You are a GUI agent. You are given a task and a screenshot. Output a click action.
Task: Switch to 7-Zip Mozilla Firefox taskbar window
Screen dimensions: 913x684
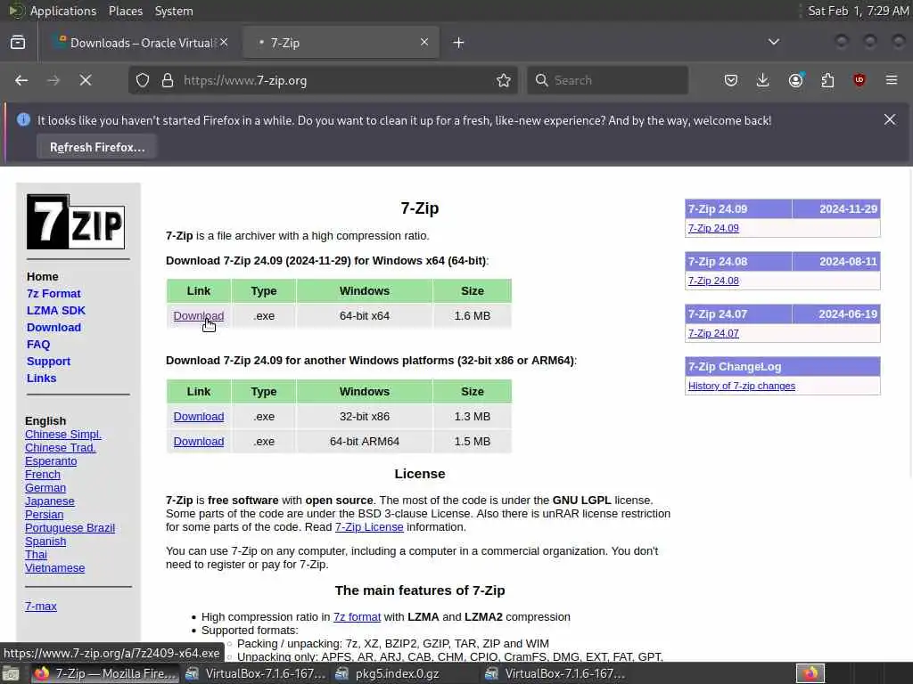[x=105, y=673]
